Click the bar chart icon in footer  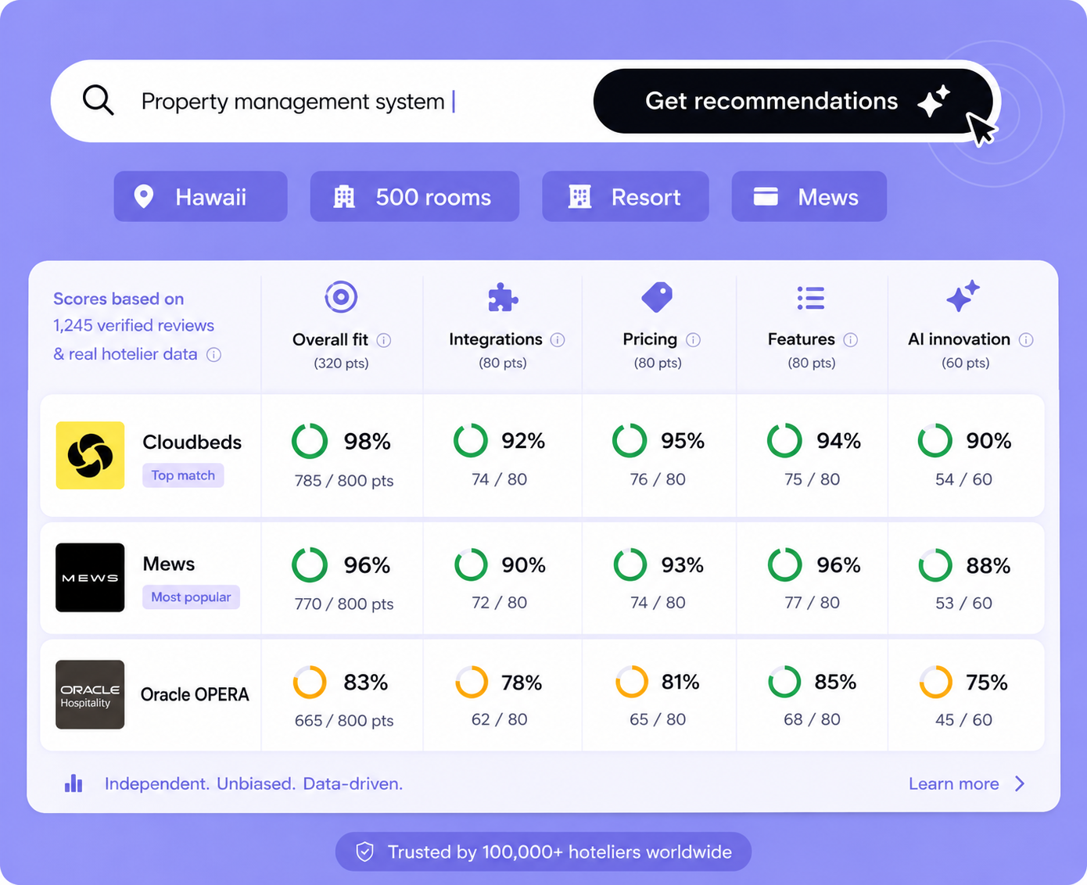point(74,783)
